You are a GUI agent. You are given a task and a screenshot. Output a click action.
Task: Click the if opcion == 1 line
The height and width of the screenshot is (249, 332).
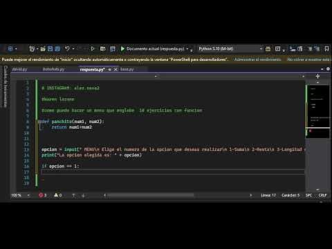(60, 166)
